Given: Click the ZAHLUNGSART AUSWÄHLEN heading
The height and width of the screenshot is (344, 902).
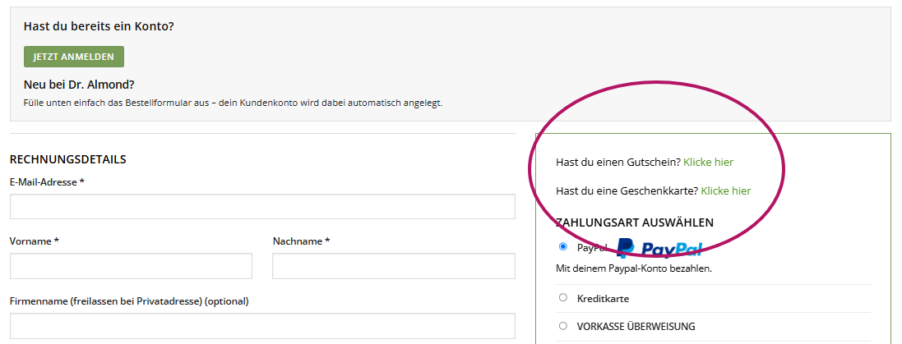Looking at the screenshot, I should point(635,222).
